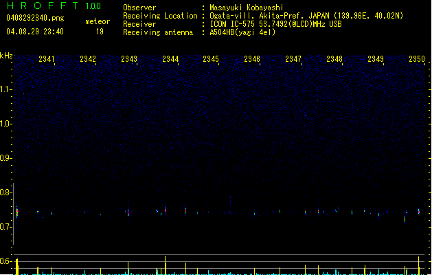Click the Receiving antenna label
The width and height of the screenshot is (432, 275).
click(158, 32)
